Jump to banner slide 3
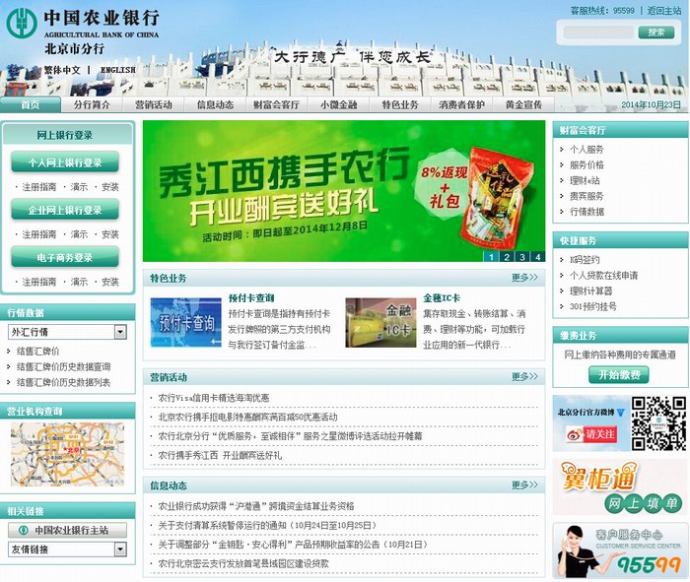 521,257
